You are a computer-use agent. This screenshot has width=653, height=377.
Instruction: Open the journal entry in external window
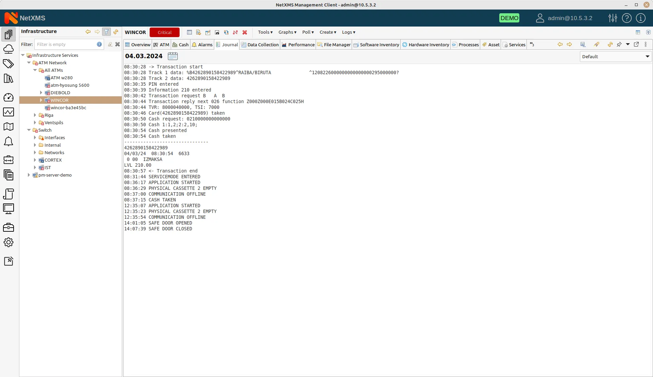click(x=636, y=44)
